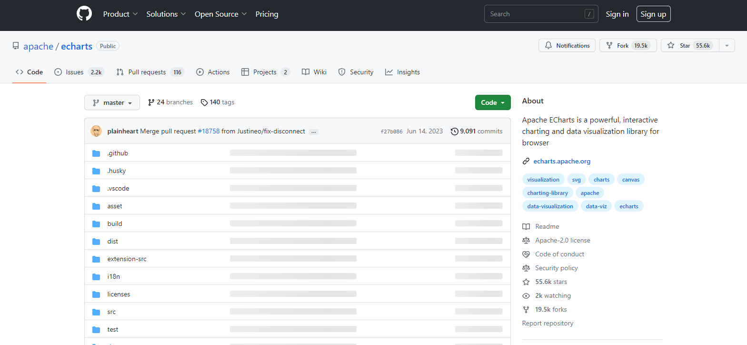Open the Insights tab
The width and height of the screenshot is (747, 345).
coord(403,72)
